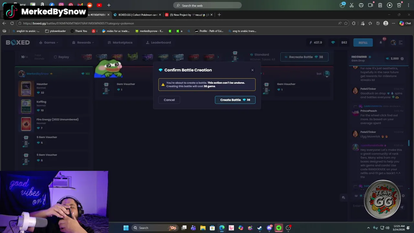Viewport: 414px width, 233px height.
Task: Click the info icon beside 2,000 gem drop
Action: click(402, 59)
